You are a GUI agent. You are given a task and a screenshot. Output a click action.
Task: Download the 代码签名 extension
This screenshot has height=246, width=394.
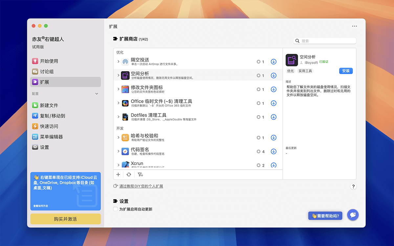(x=274, y=151)
